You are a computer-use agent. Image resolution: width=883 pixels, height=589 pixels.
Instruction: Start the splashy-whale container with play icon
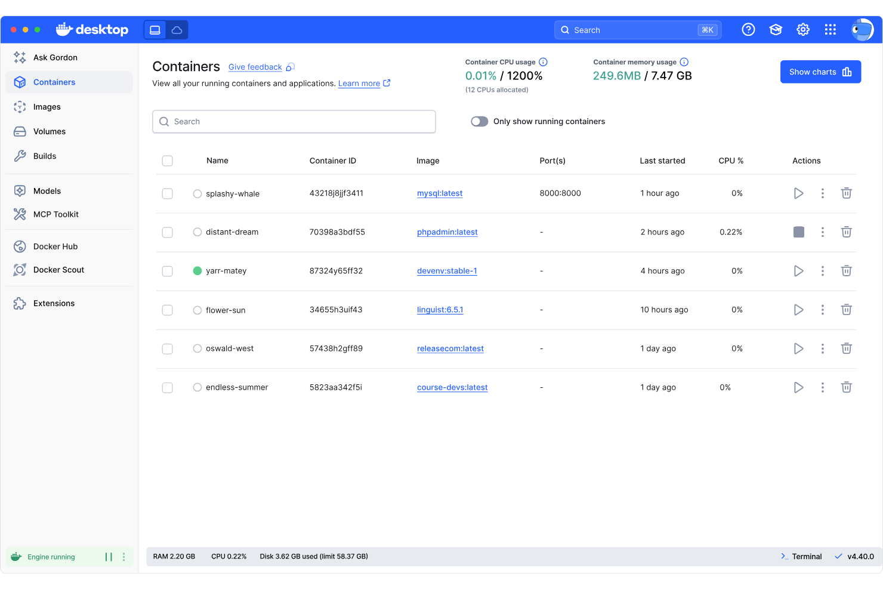[x=799, y=193]
